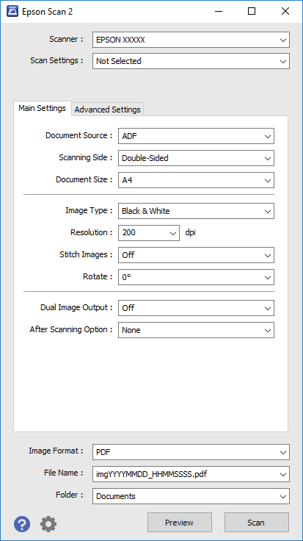Screen dimensions: 303x541
Task: Click the Preview button
Action: (x=180, y=523)
